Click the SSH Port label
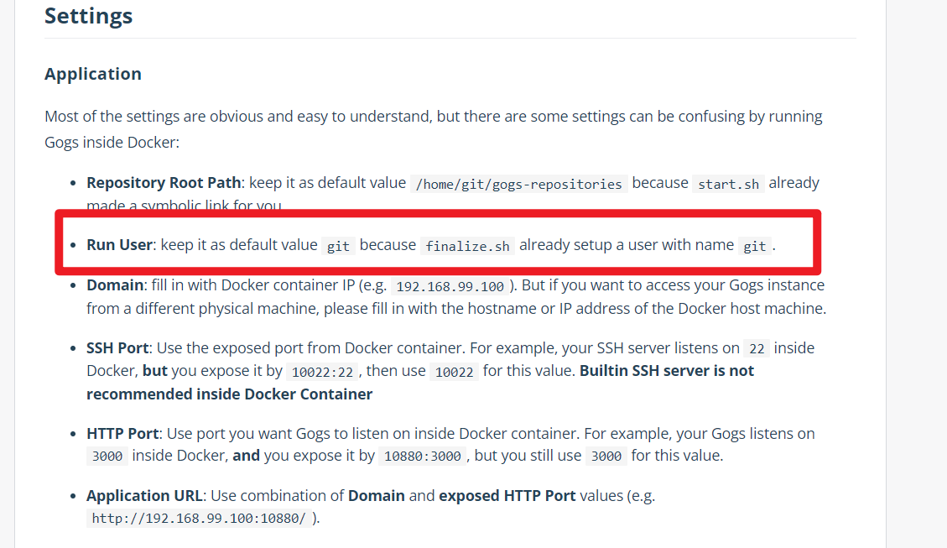Image resolution: width=947 pixels, height=548 pixels. point(117,348)
